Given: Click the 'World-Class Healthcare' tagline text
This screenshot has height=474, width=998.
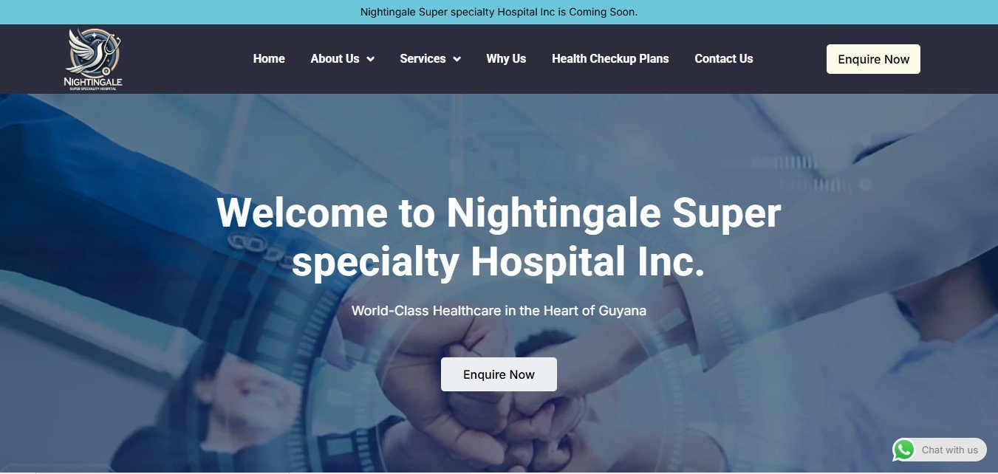Looking at the screenshot, I should coord(499,311).
